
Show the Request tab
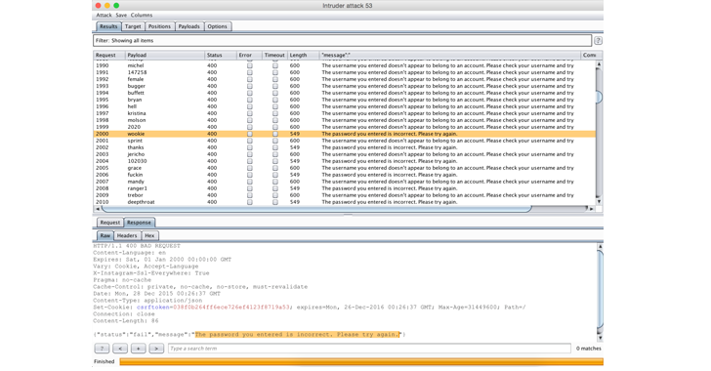click(109, 223)
